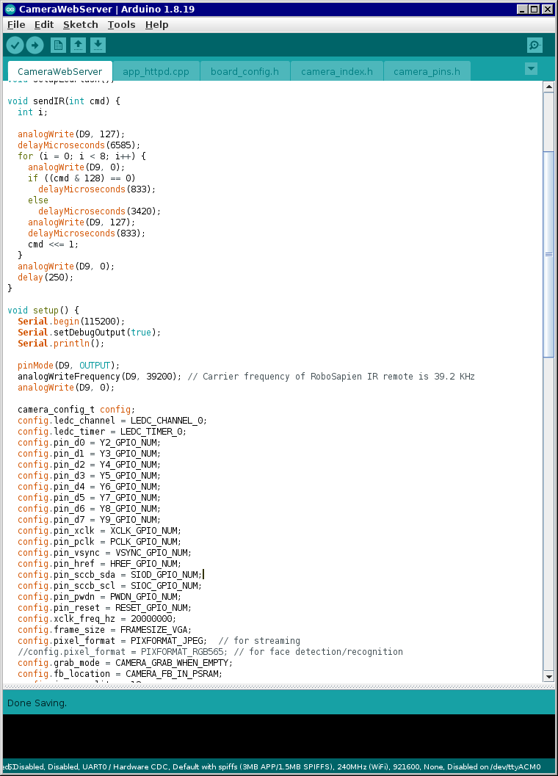This screenshot has height=776, width=558.
Task: Open the Tools menu
Action: coord(121,24)
